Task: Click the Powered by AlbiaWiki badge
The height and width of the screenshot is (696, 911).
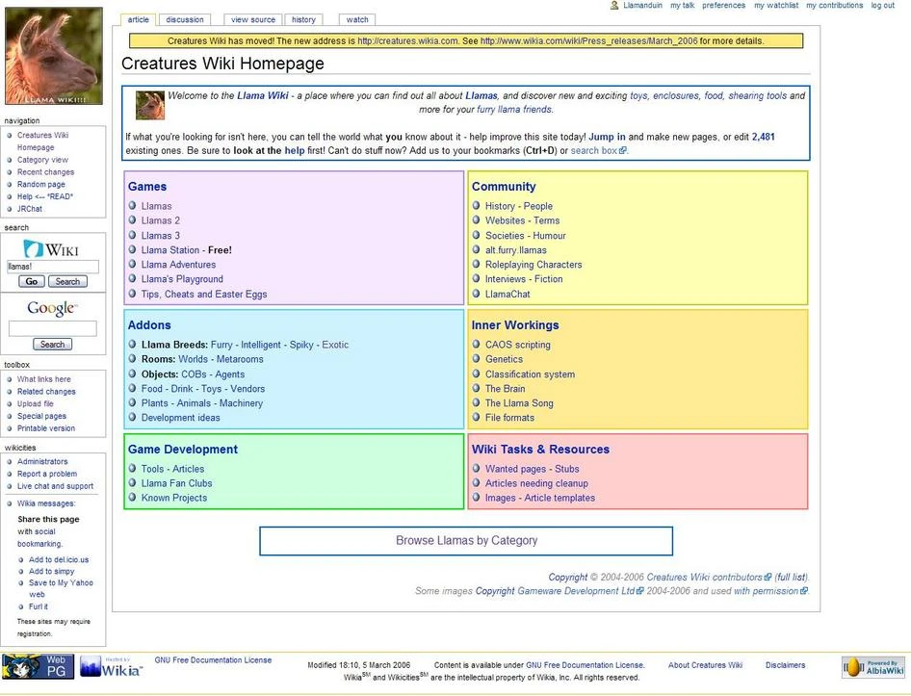Action: tap(872, 665)
